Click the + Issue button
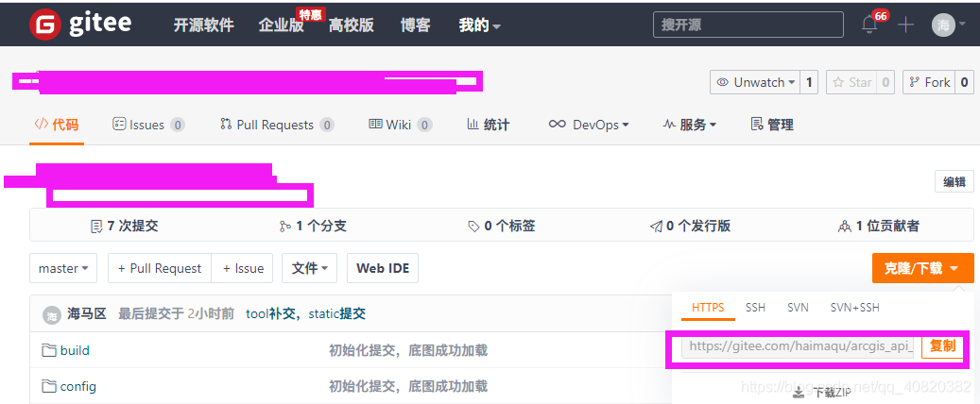Viewport: 980px width, 404px height. click(243, 268)
